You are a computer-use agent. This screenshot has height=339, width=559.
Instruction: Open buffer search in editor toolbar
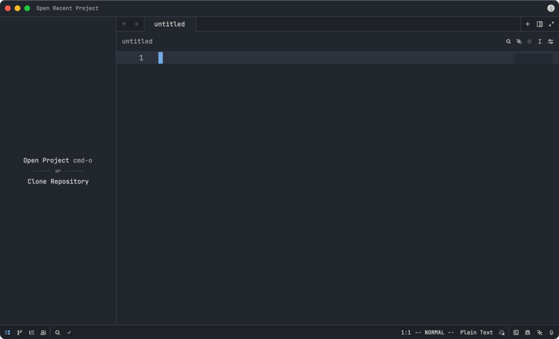pyautogui.click(x=508, y=41)
